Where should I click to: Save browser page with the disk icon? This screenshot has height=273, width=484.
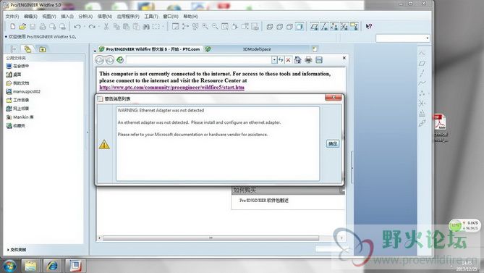click(x=319, y=60)
